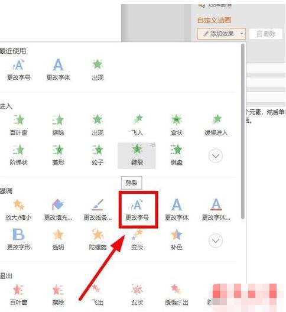Apply the 百叶窗 entrance effect
The image size is (286, 312).
tap(18, 125)
